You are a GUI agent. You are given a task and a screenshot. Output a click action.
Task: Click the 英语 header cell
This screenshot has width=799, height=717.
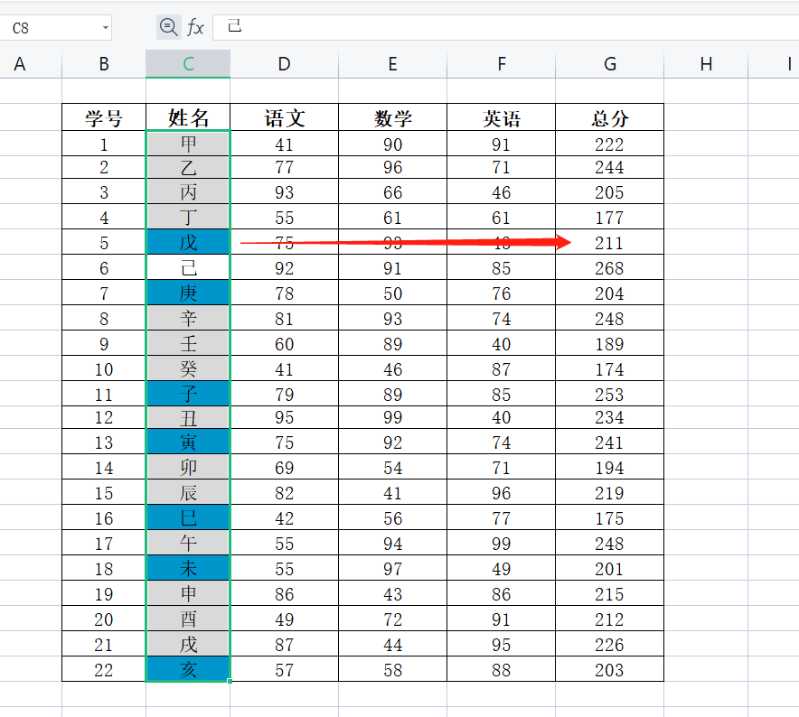tap(502, 117)
